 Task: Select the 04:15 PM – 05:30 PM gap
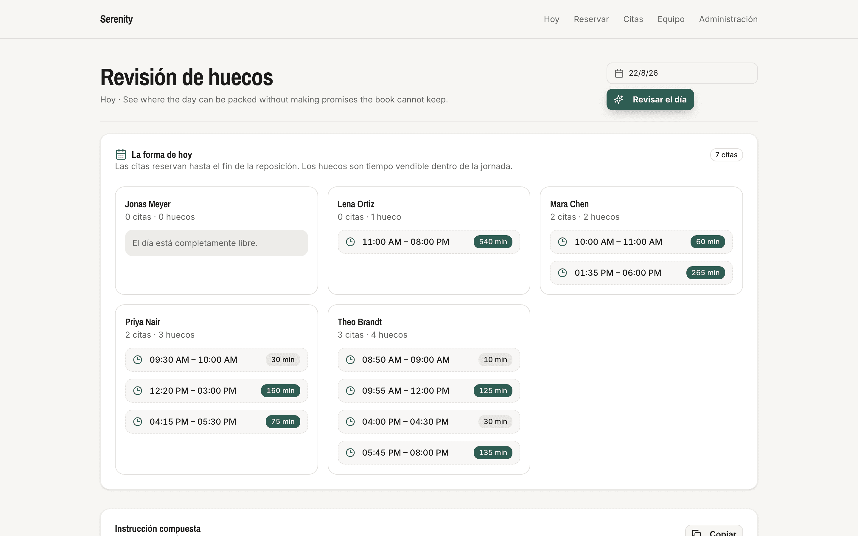216,421
